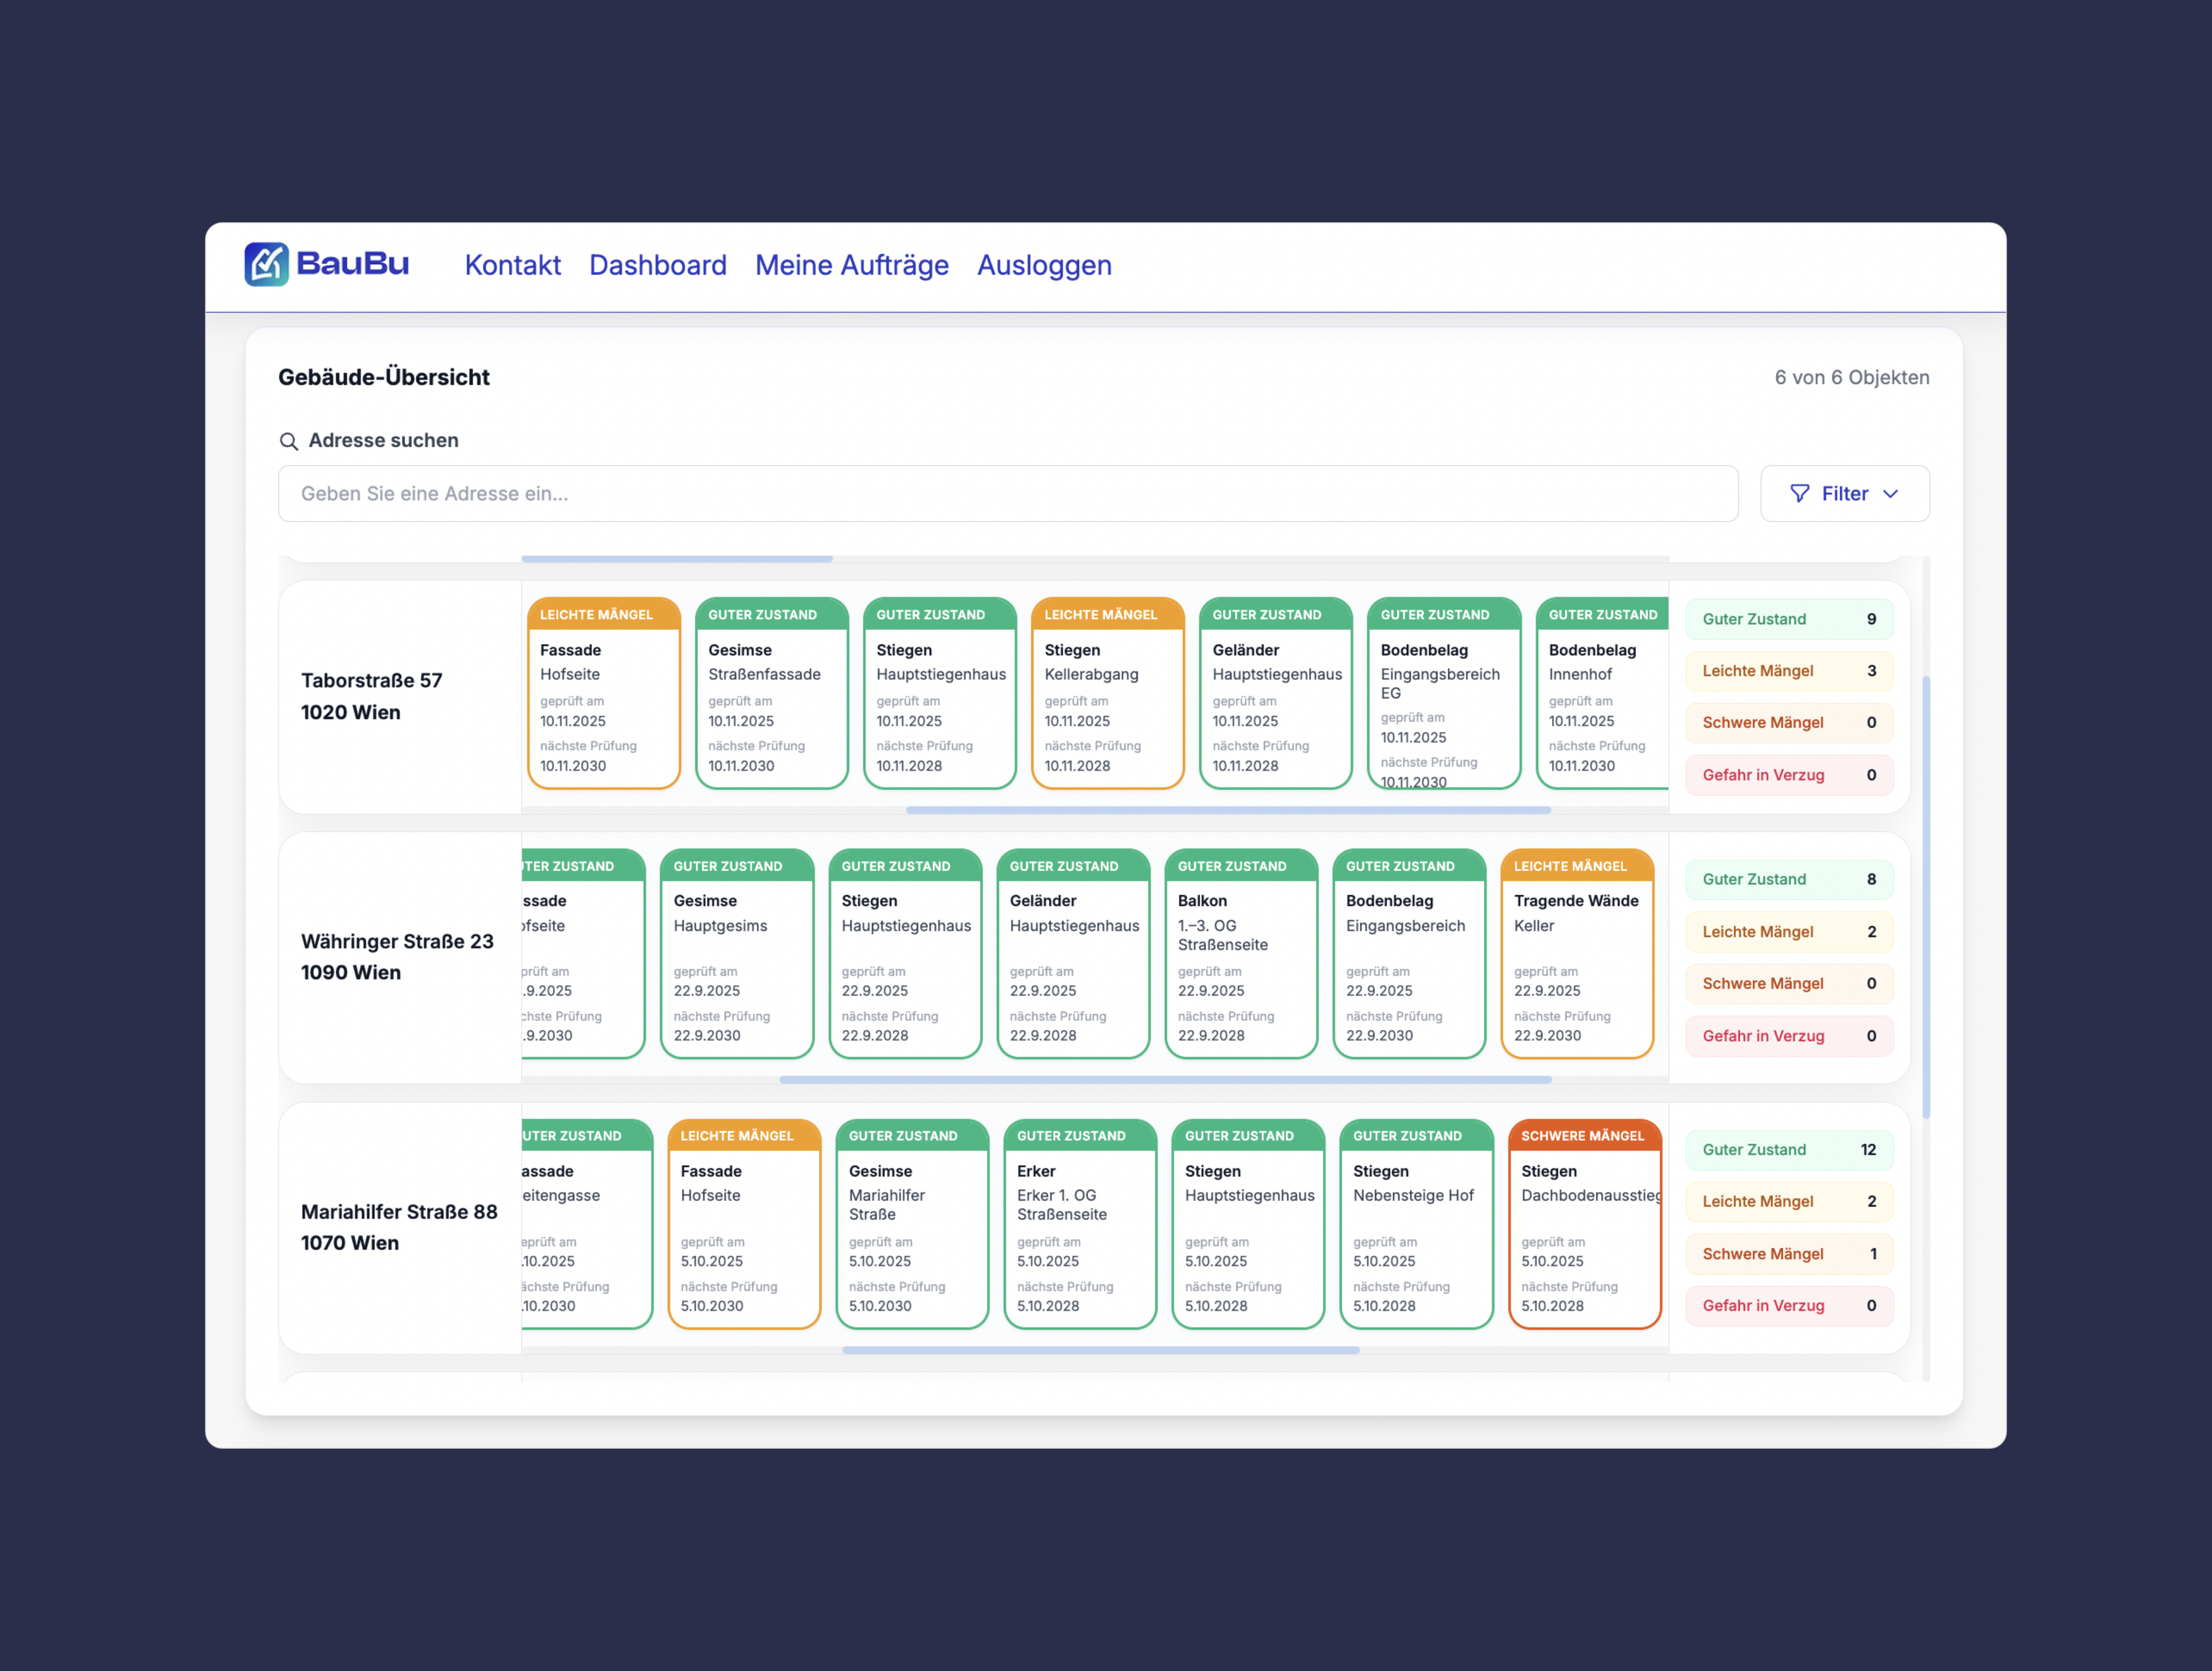Click Leichte Mängel 2 badge for Währinger

pyautogui.click(x=1789, y=932)
